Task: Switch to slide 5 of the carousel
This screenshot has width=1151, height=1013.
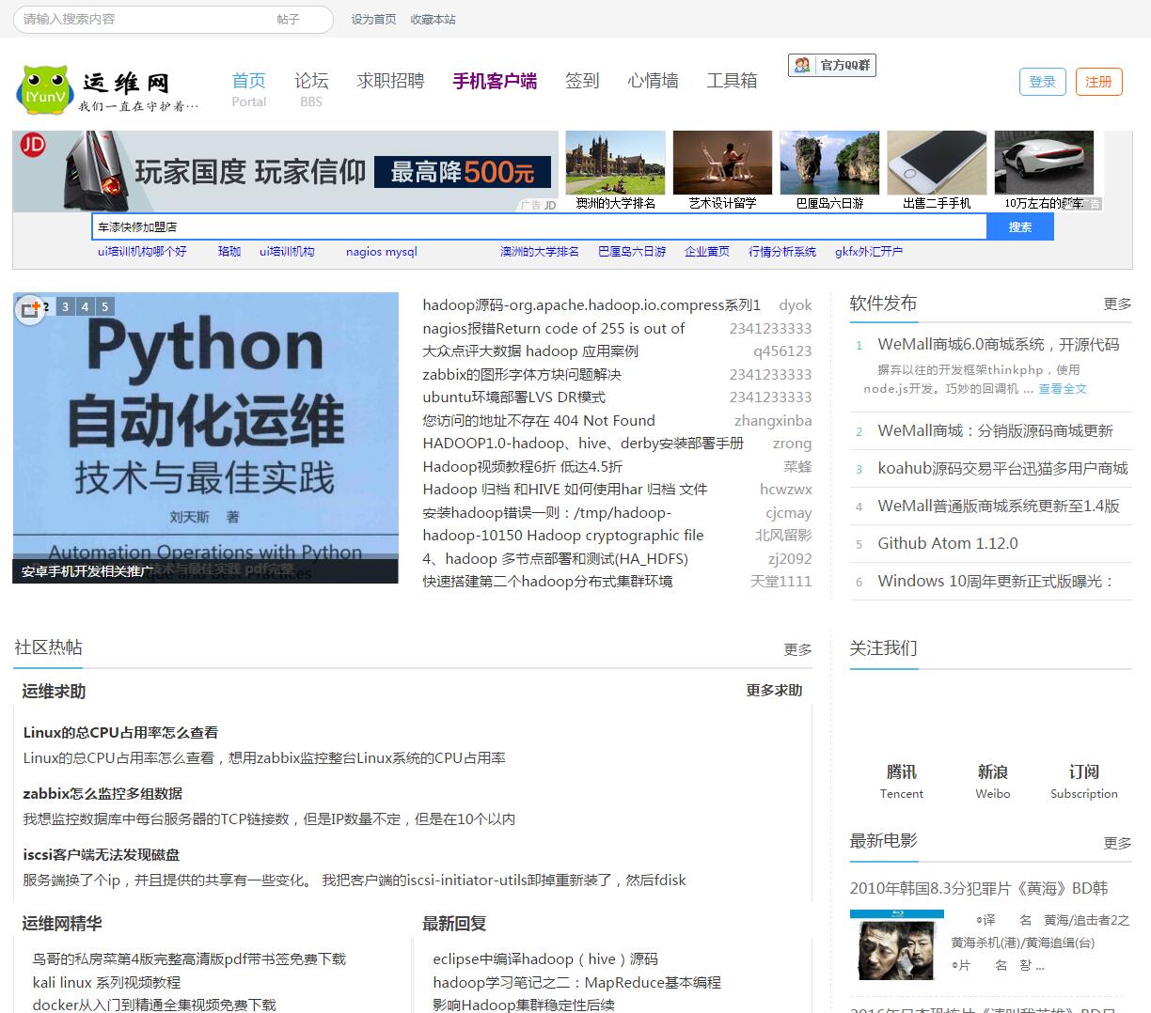Action: [x=104, y=306]
